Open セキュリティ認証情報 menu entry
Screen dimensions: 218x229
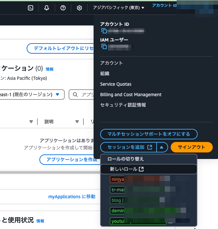pyautogui.click(x=123, y=105)
